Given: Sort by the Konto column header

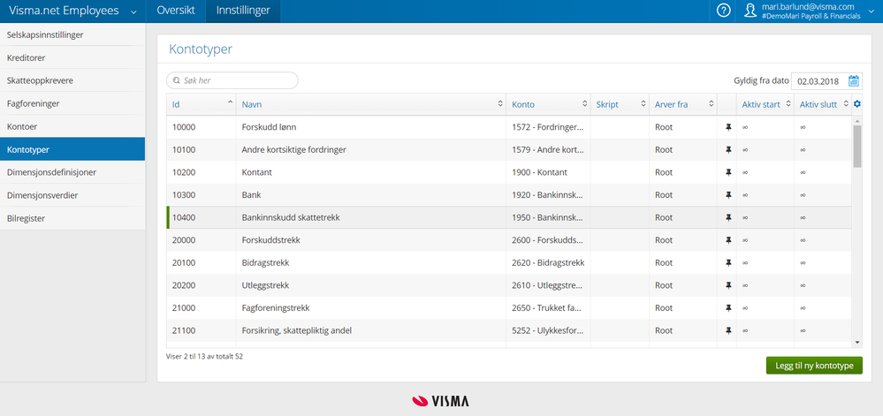Looking at the screenshot, I should coord(549,104).
